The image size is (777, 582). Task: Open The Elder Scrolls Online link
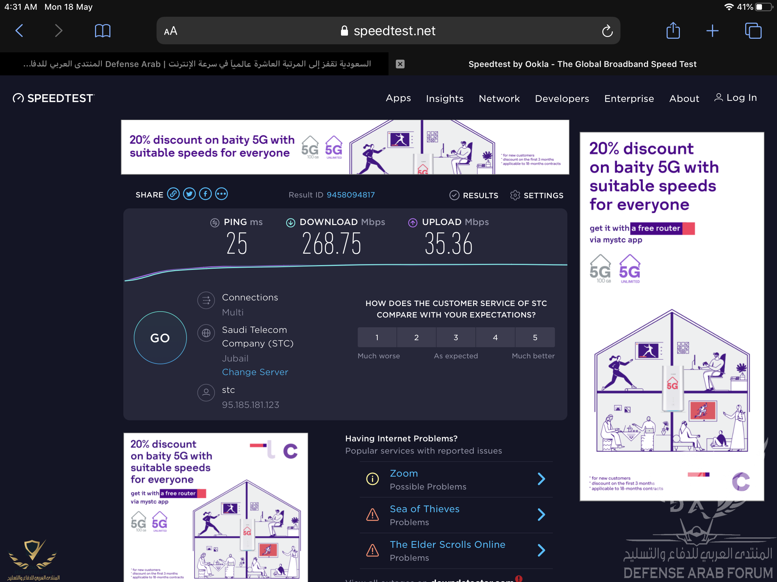[x=448, y=544]
